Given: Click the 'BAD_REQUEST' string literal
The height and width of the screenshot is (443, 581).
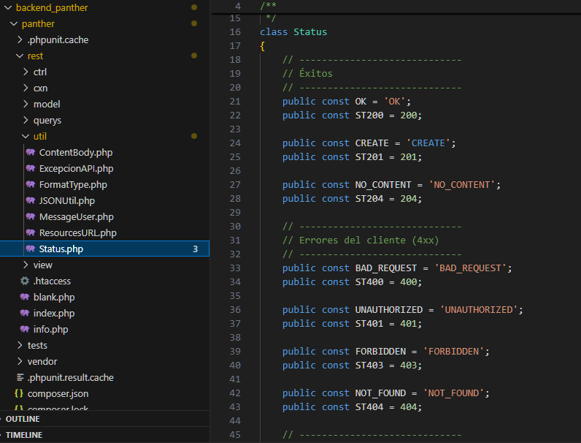Looking at the screenshot, I should [470, 268].
